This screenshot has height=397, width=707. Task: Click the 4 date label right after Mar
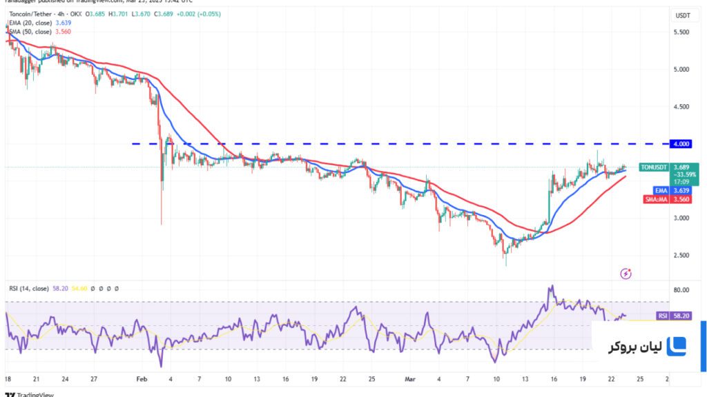pos(438,379)
